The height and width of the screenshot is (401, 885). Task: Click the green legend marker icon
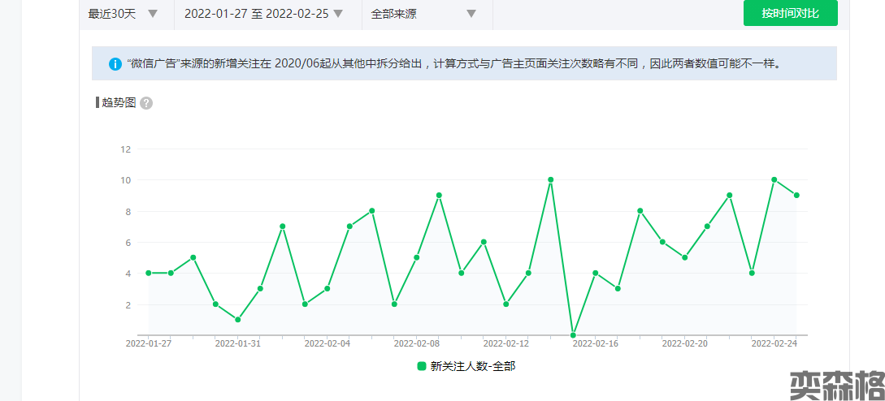coord(422,366)
